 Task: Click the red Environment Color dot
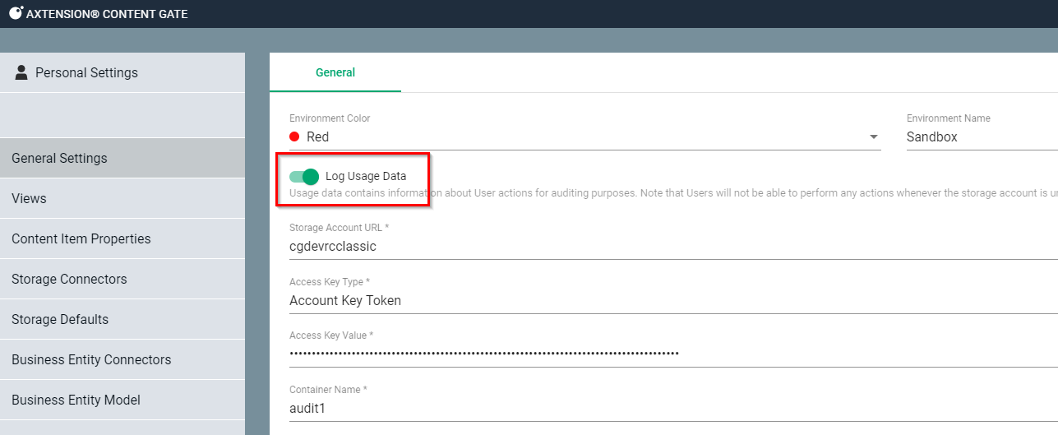[x=294, y=137]
